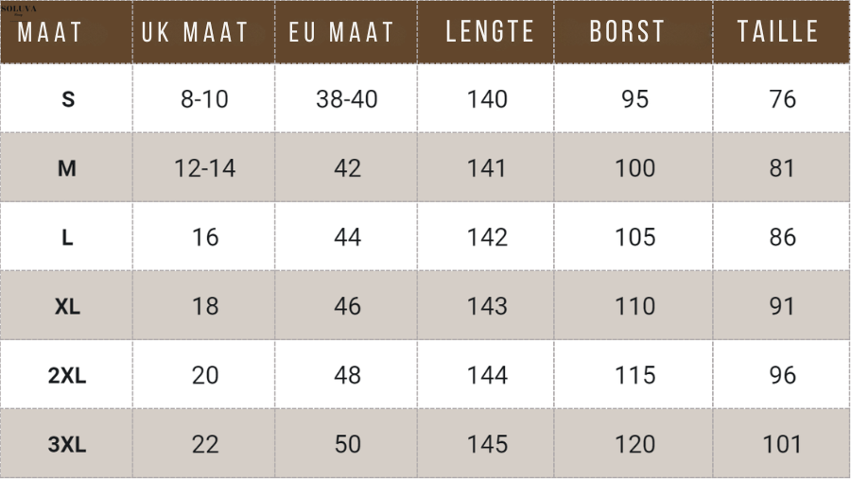Select the BORST header cell
The image size is (851, 479).
tap(627, 32)
